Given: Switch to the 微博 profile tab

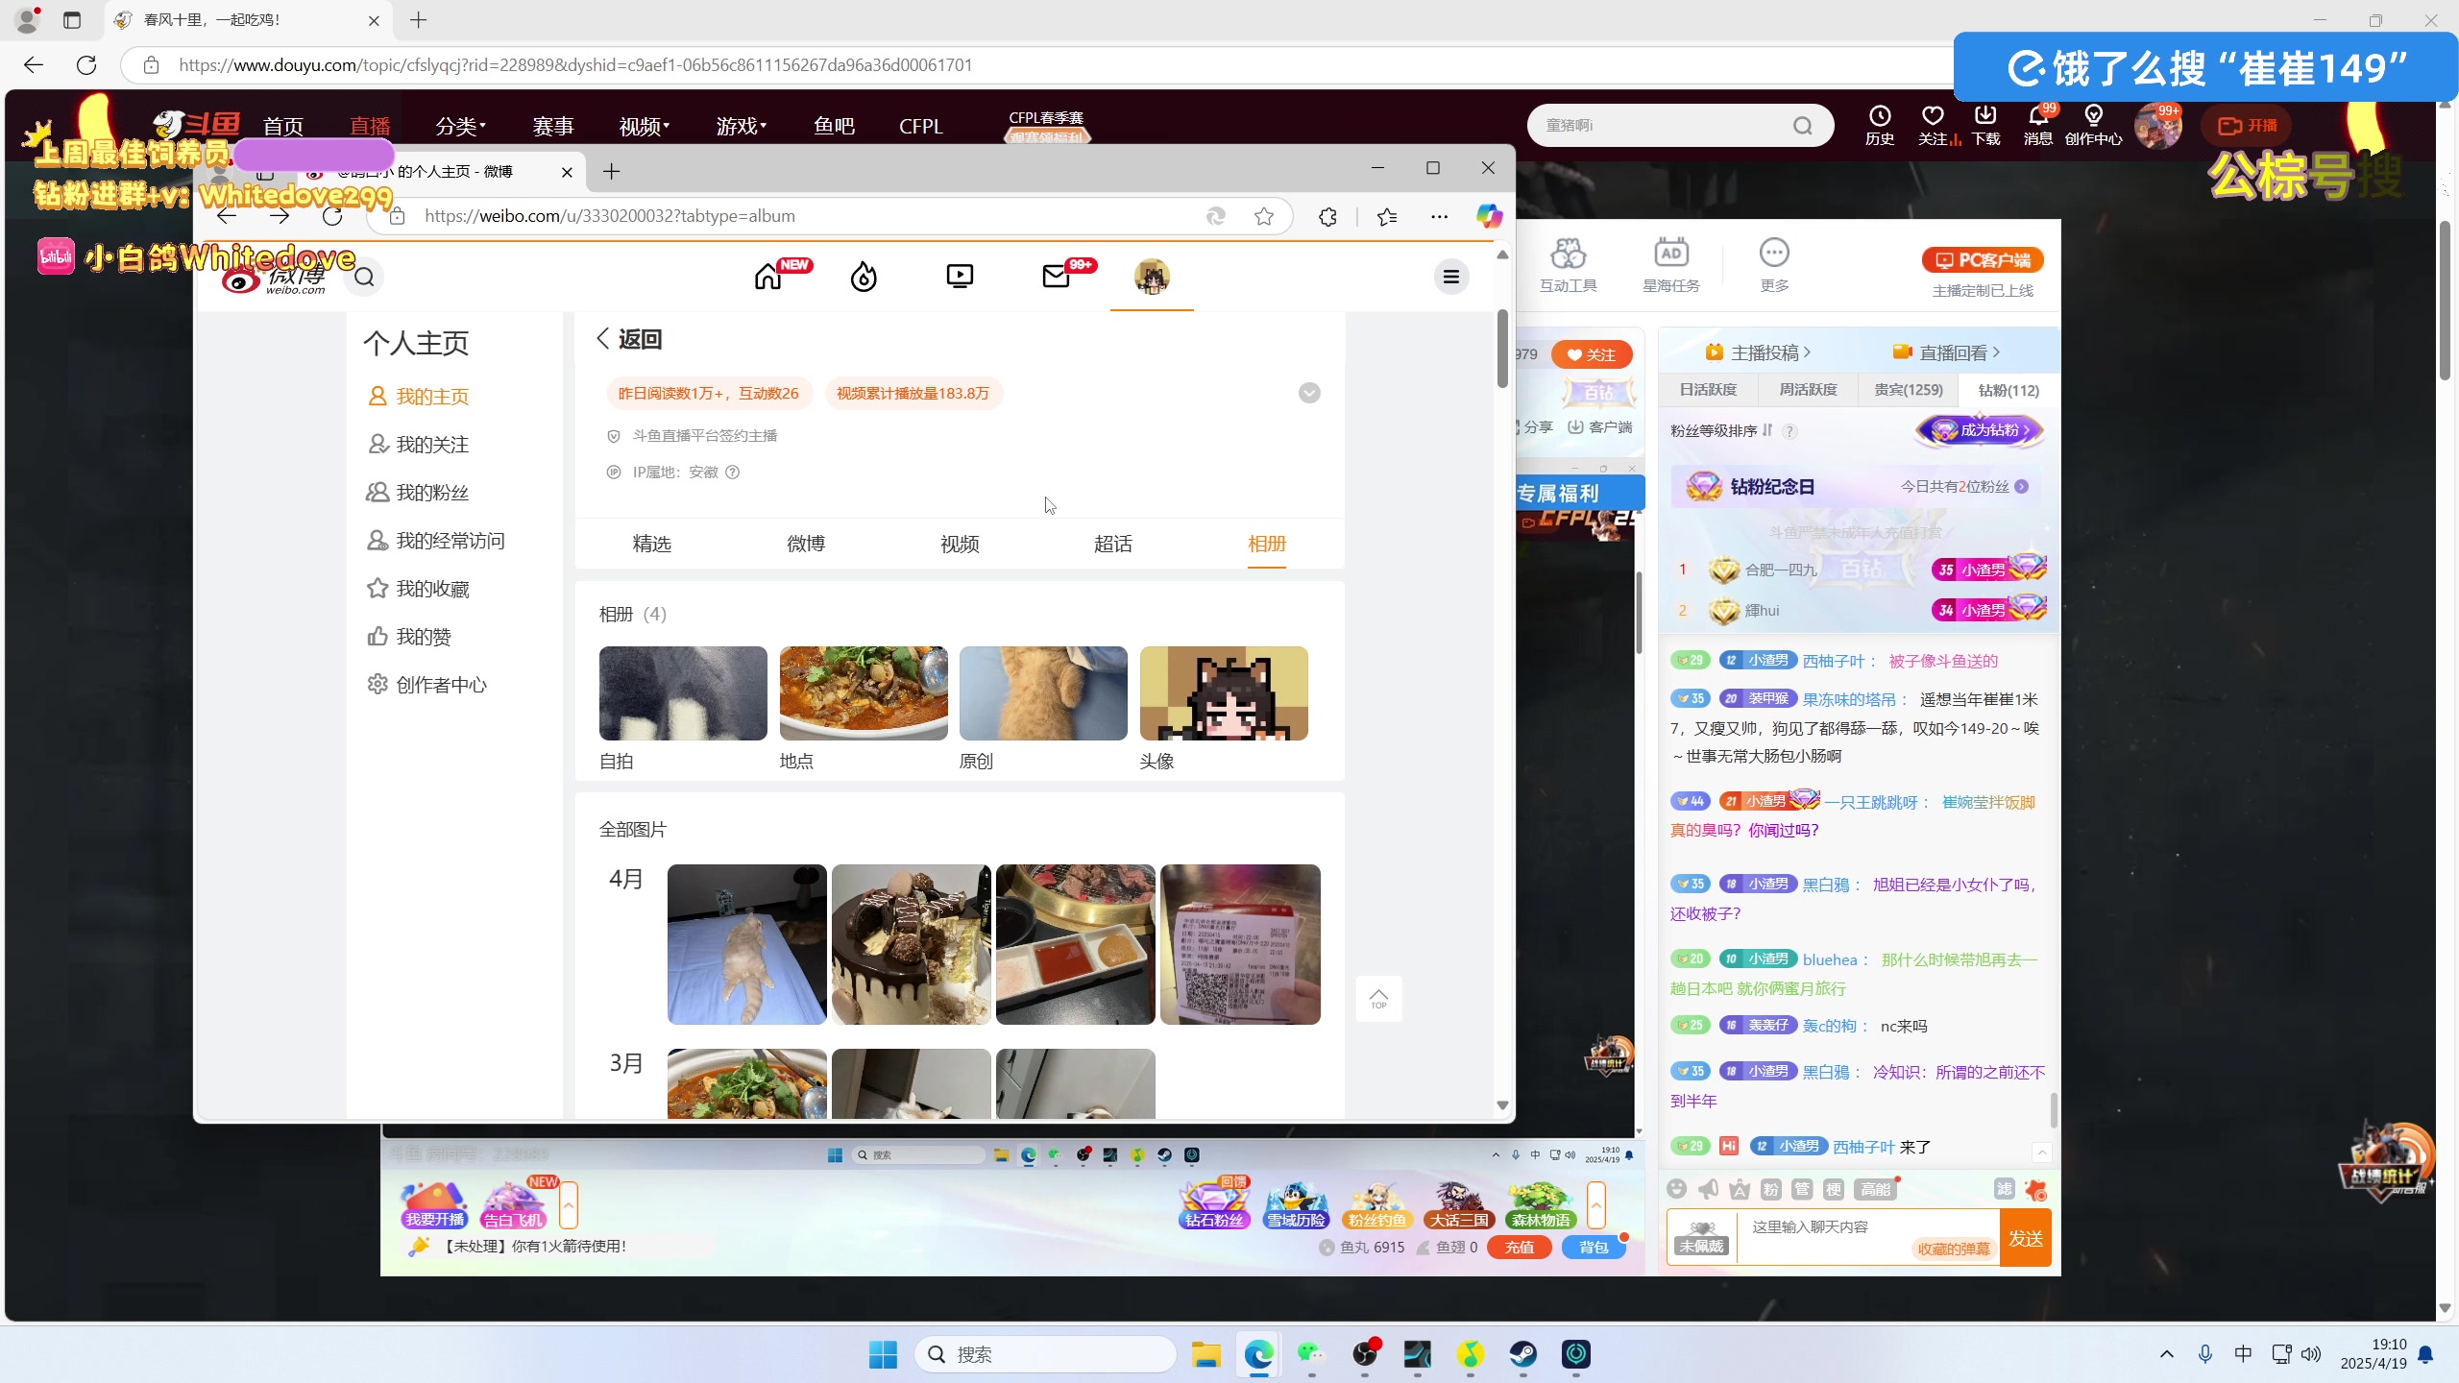Looking at the screenshot, I should 805,544.
